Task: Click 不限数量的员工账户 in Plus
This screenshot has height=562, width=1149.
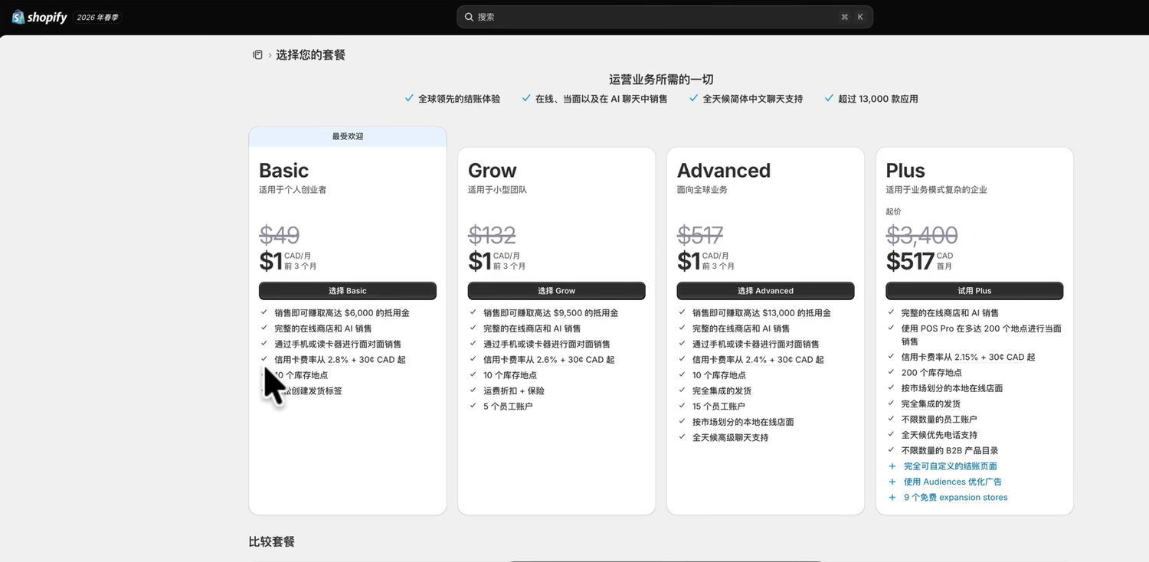Action: (939, 420)
